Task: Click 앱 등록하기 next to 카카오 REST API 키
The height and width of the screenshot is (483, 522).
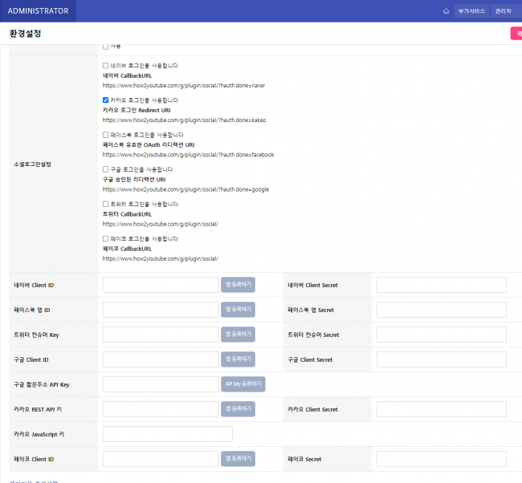Action: [238, 409]
